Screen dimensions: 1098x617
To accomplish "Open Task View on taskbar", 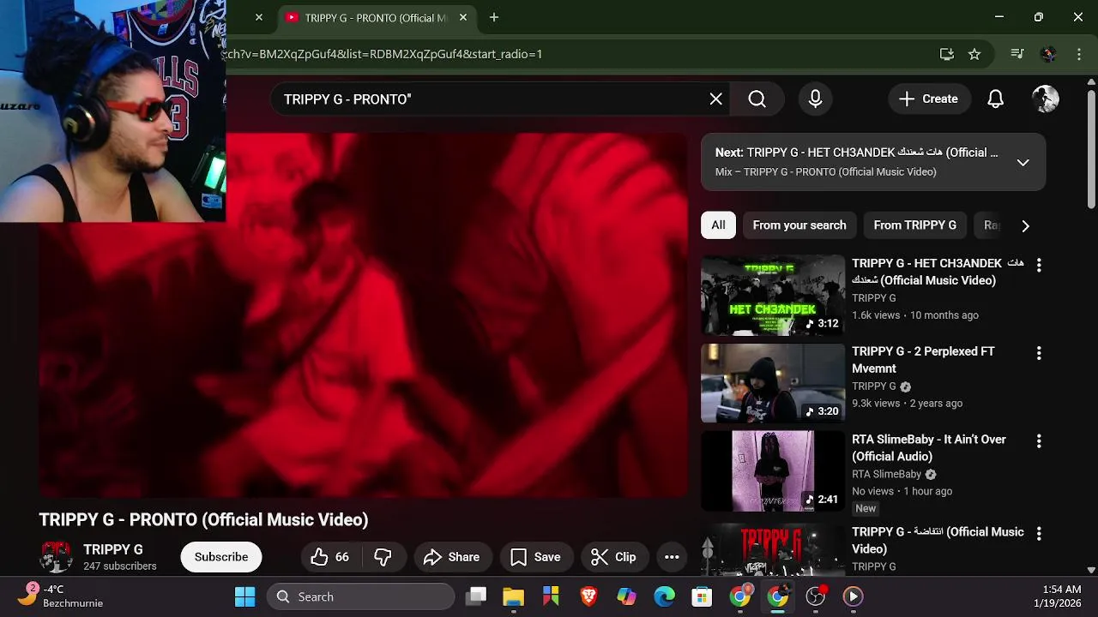I will (476, 596).
